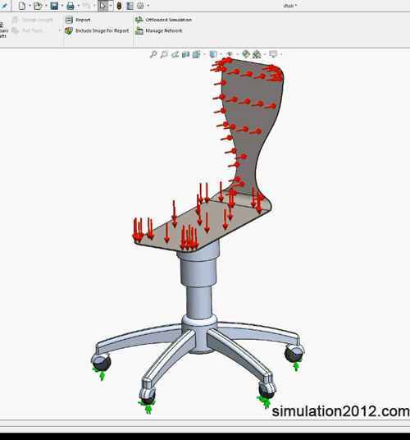Click the View Settings monitor icon
The width and height of the screenshot is (410, 440).
[273, 54]
